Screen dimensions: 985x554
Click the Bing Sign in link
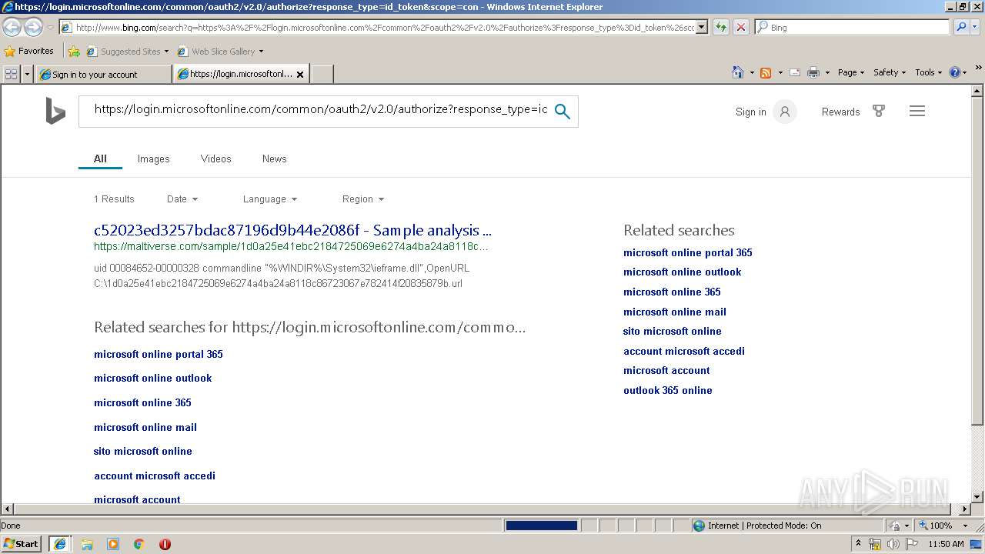point(750,112)
